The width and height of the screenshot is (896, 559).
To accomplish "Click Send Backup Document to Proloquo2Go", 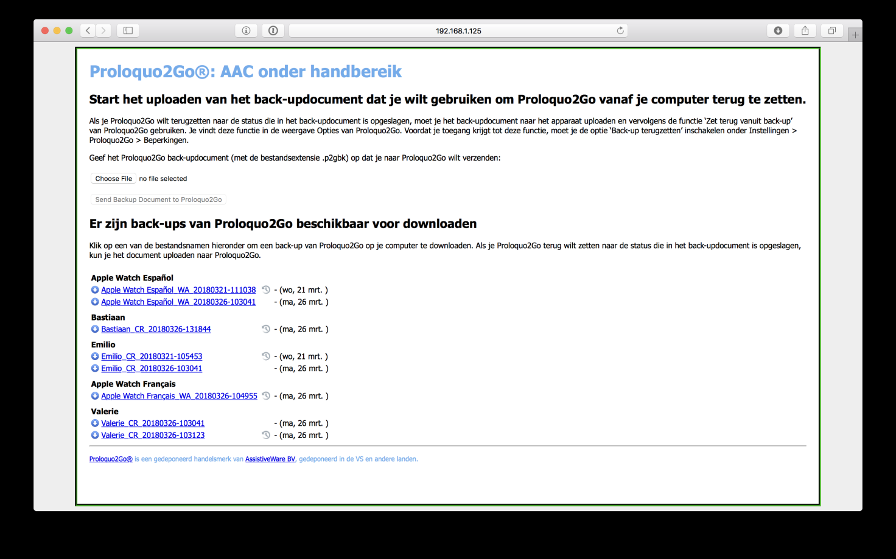I will (x=158, y=200).
